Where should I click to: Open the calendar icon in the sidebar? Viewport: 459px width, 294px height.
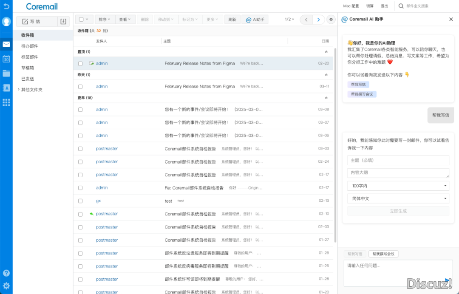6,59
